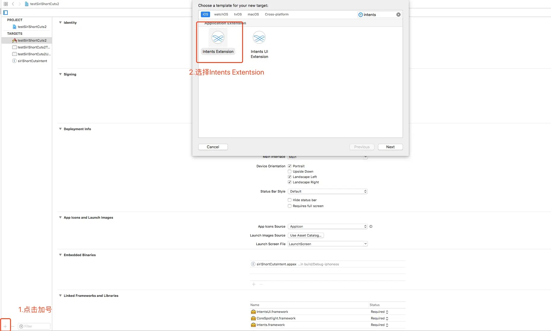Image resolution: width=551 pixels, height=331 pixels.
Task: Select CoreSpotlight.framework row
Action: coord(328,318)
